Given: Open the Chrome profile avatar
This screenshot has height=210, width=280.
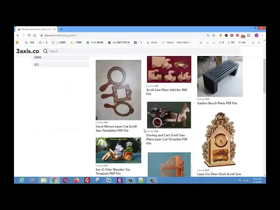Looking at the screenshot, I should click(x=256, y=35).
